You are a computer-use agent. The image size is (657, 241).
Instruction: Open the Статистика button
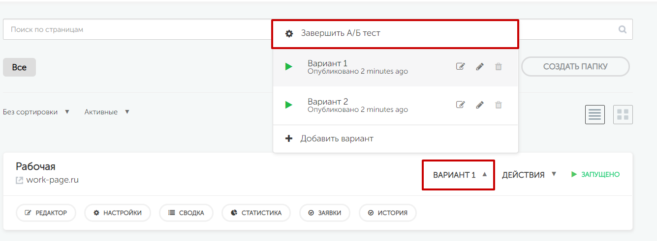click(256, 213)
